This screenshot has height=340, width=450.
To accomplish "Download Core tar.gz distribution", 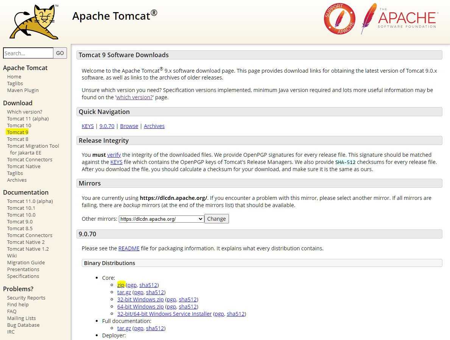I will point(124,292).
